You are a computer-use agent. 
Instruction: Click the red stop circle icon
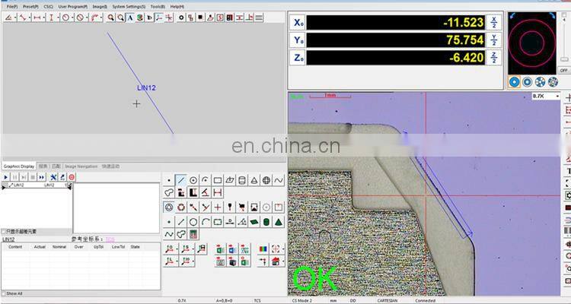point(72,177)
